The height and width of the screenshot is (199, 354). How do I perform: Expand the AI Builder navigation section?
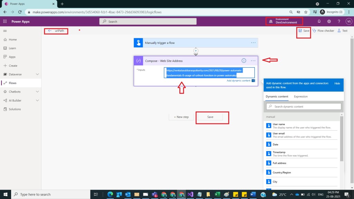tap(37, 100)
